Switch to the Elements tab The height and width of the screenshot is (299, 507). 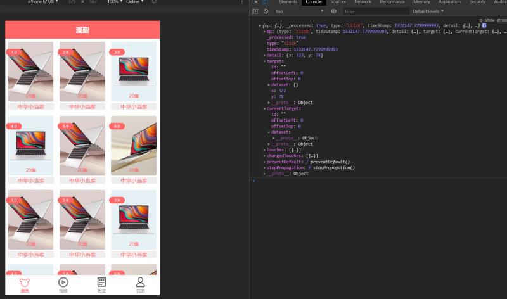(x=288, y=2)
